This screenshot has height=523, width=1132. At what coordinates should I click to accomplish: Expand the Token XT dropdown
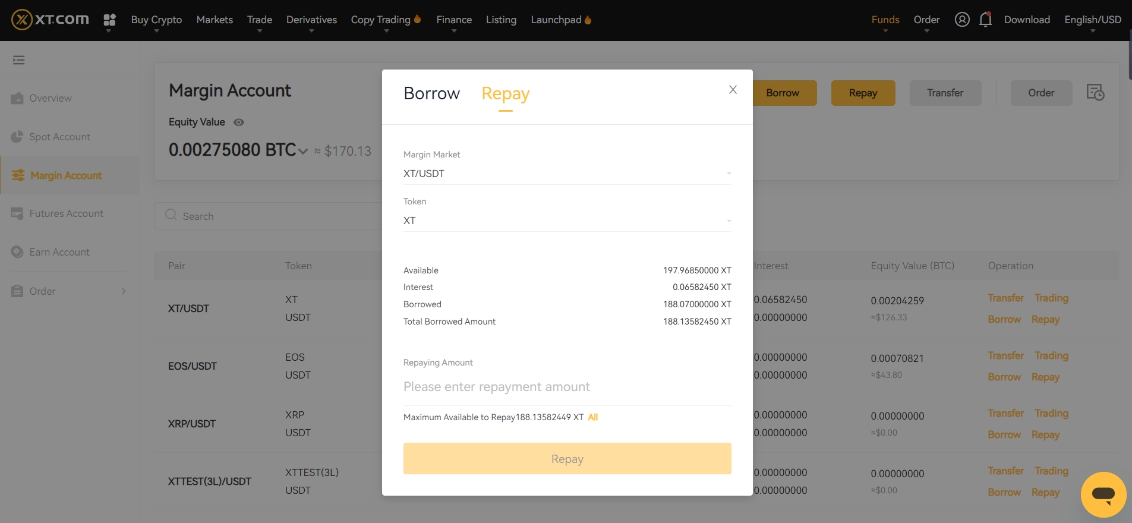(567, 220)
